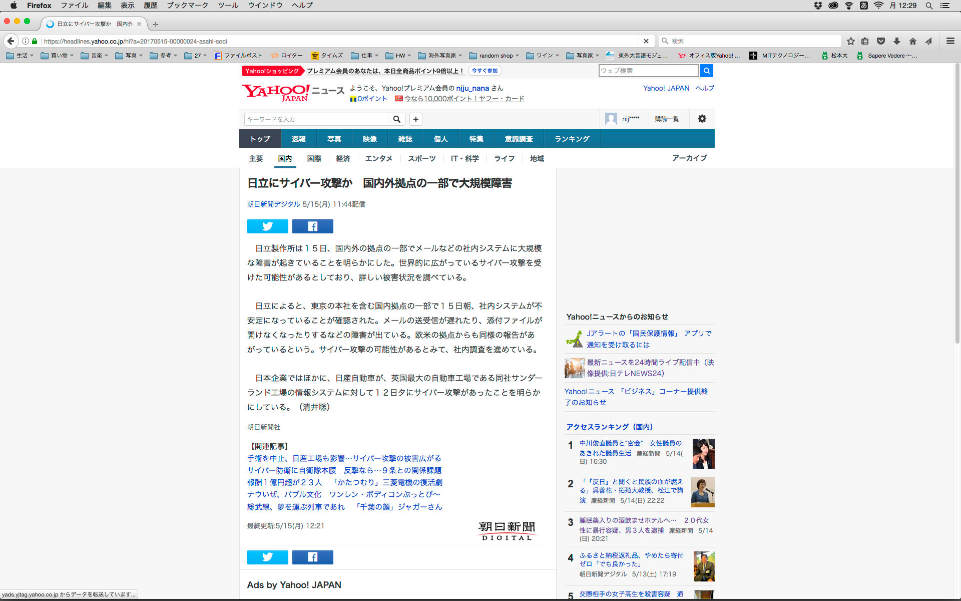Select the 経済 category tab
Viewport: 961px width, 601px height.
(x=343, y=158)
